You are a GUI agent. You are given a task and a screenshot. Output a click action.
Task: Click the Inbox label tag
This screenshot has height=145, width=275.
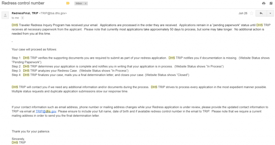[79, 3]
